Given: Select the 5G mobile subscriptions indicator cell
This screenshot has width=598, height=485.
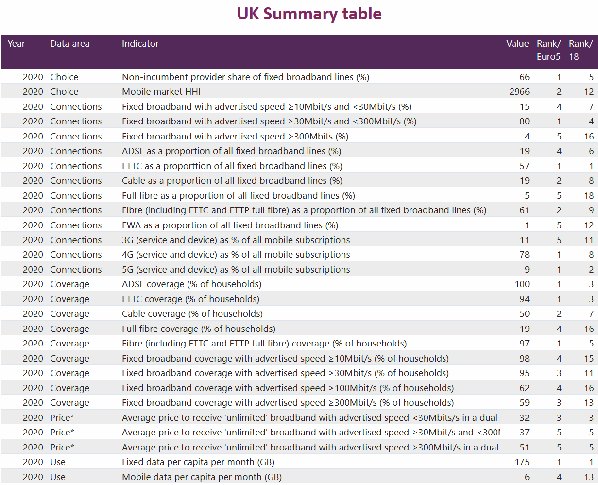Looking at the screenshot, I should [236, 270].
